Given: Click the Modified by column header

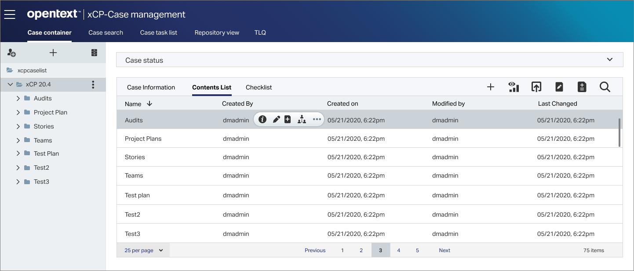Looking at the screenshot, I should coord(448,103).
